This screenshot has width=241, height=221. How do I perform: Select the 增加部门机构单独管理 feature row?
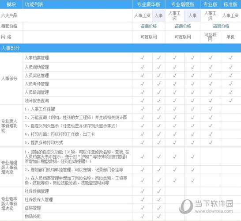[x=74, y=170]
